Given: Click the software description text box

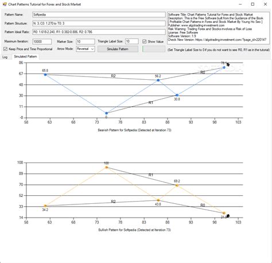Looking at the screenshot, I should coord(218,28).
